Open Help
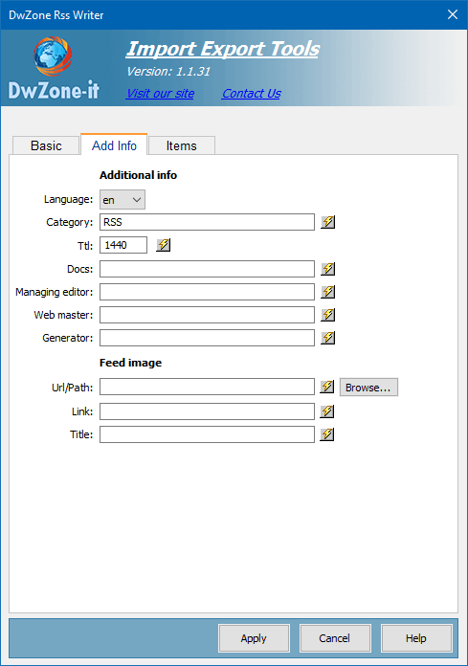The width and height of the screenshot is (468, 666). [x=415, y=638]
